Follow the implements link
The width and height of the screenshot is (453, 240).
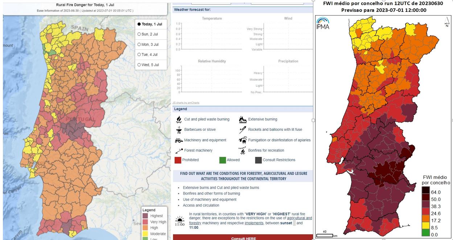coord(254,223)
